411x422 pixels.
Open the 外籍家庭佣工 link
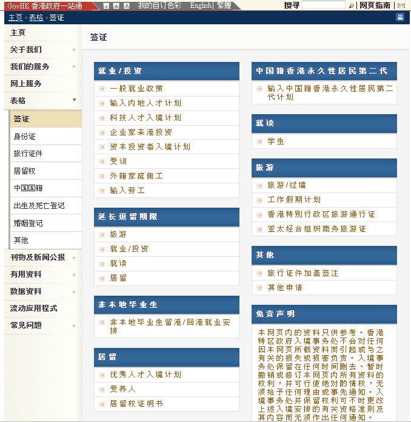click(136, 176)
